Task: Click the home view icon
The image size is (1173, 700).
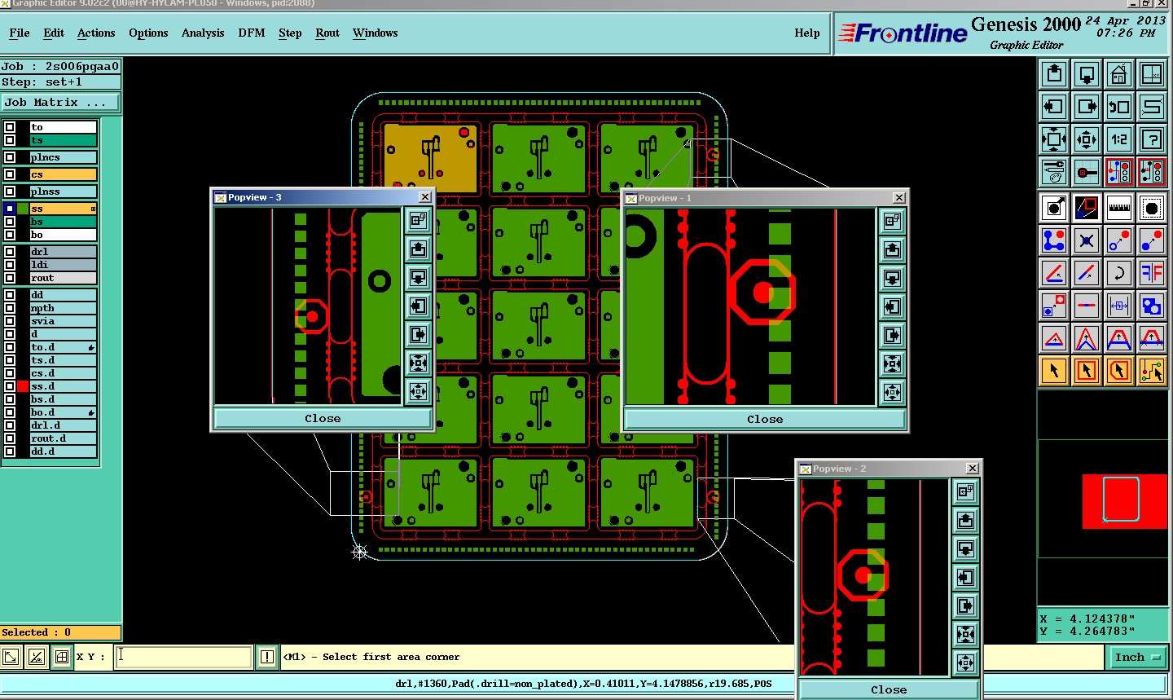Action: click(x=1119, y=74)
